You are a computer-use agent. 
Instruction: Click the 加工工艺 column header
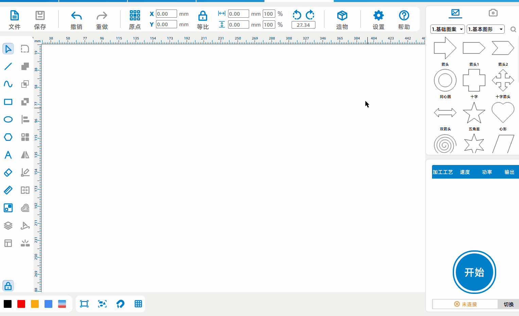point(443,172)
